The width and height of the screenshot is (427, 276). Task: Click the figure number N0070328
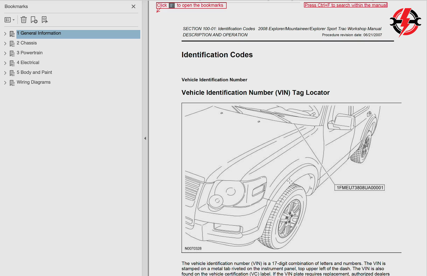coord(193,248)
